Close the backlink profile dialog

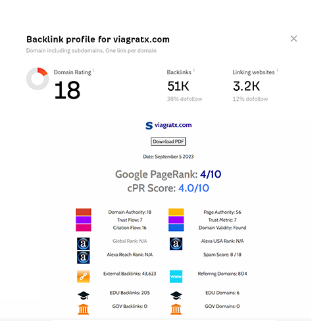coord(293,39)
